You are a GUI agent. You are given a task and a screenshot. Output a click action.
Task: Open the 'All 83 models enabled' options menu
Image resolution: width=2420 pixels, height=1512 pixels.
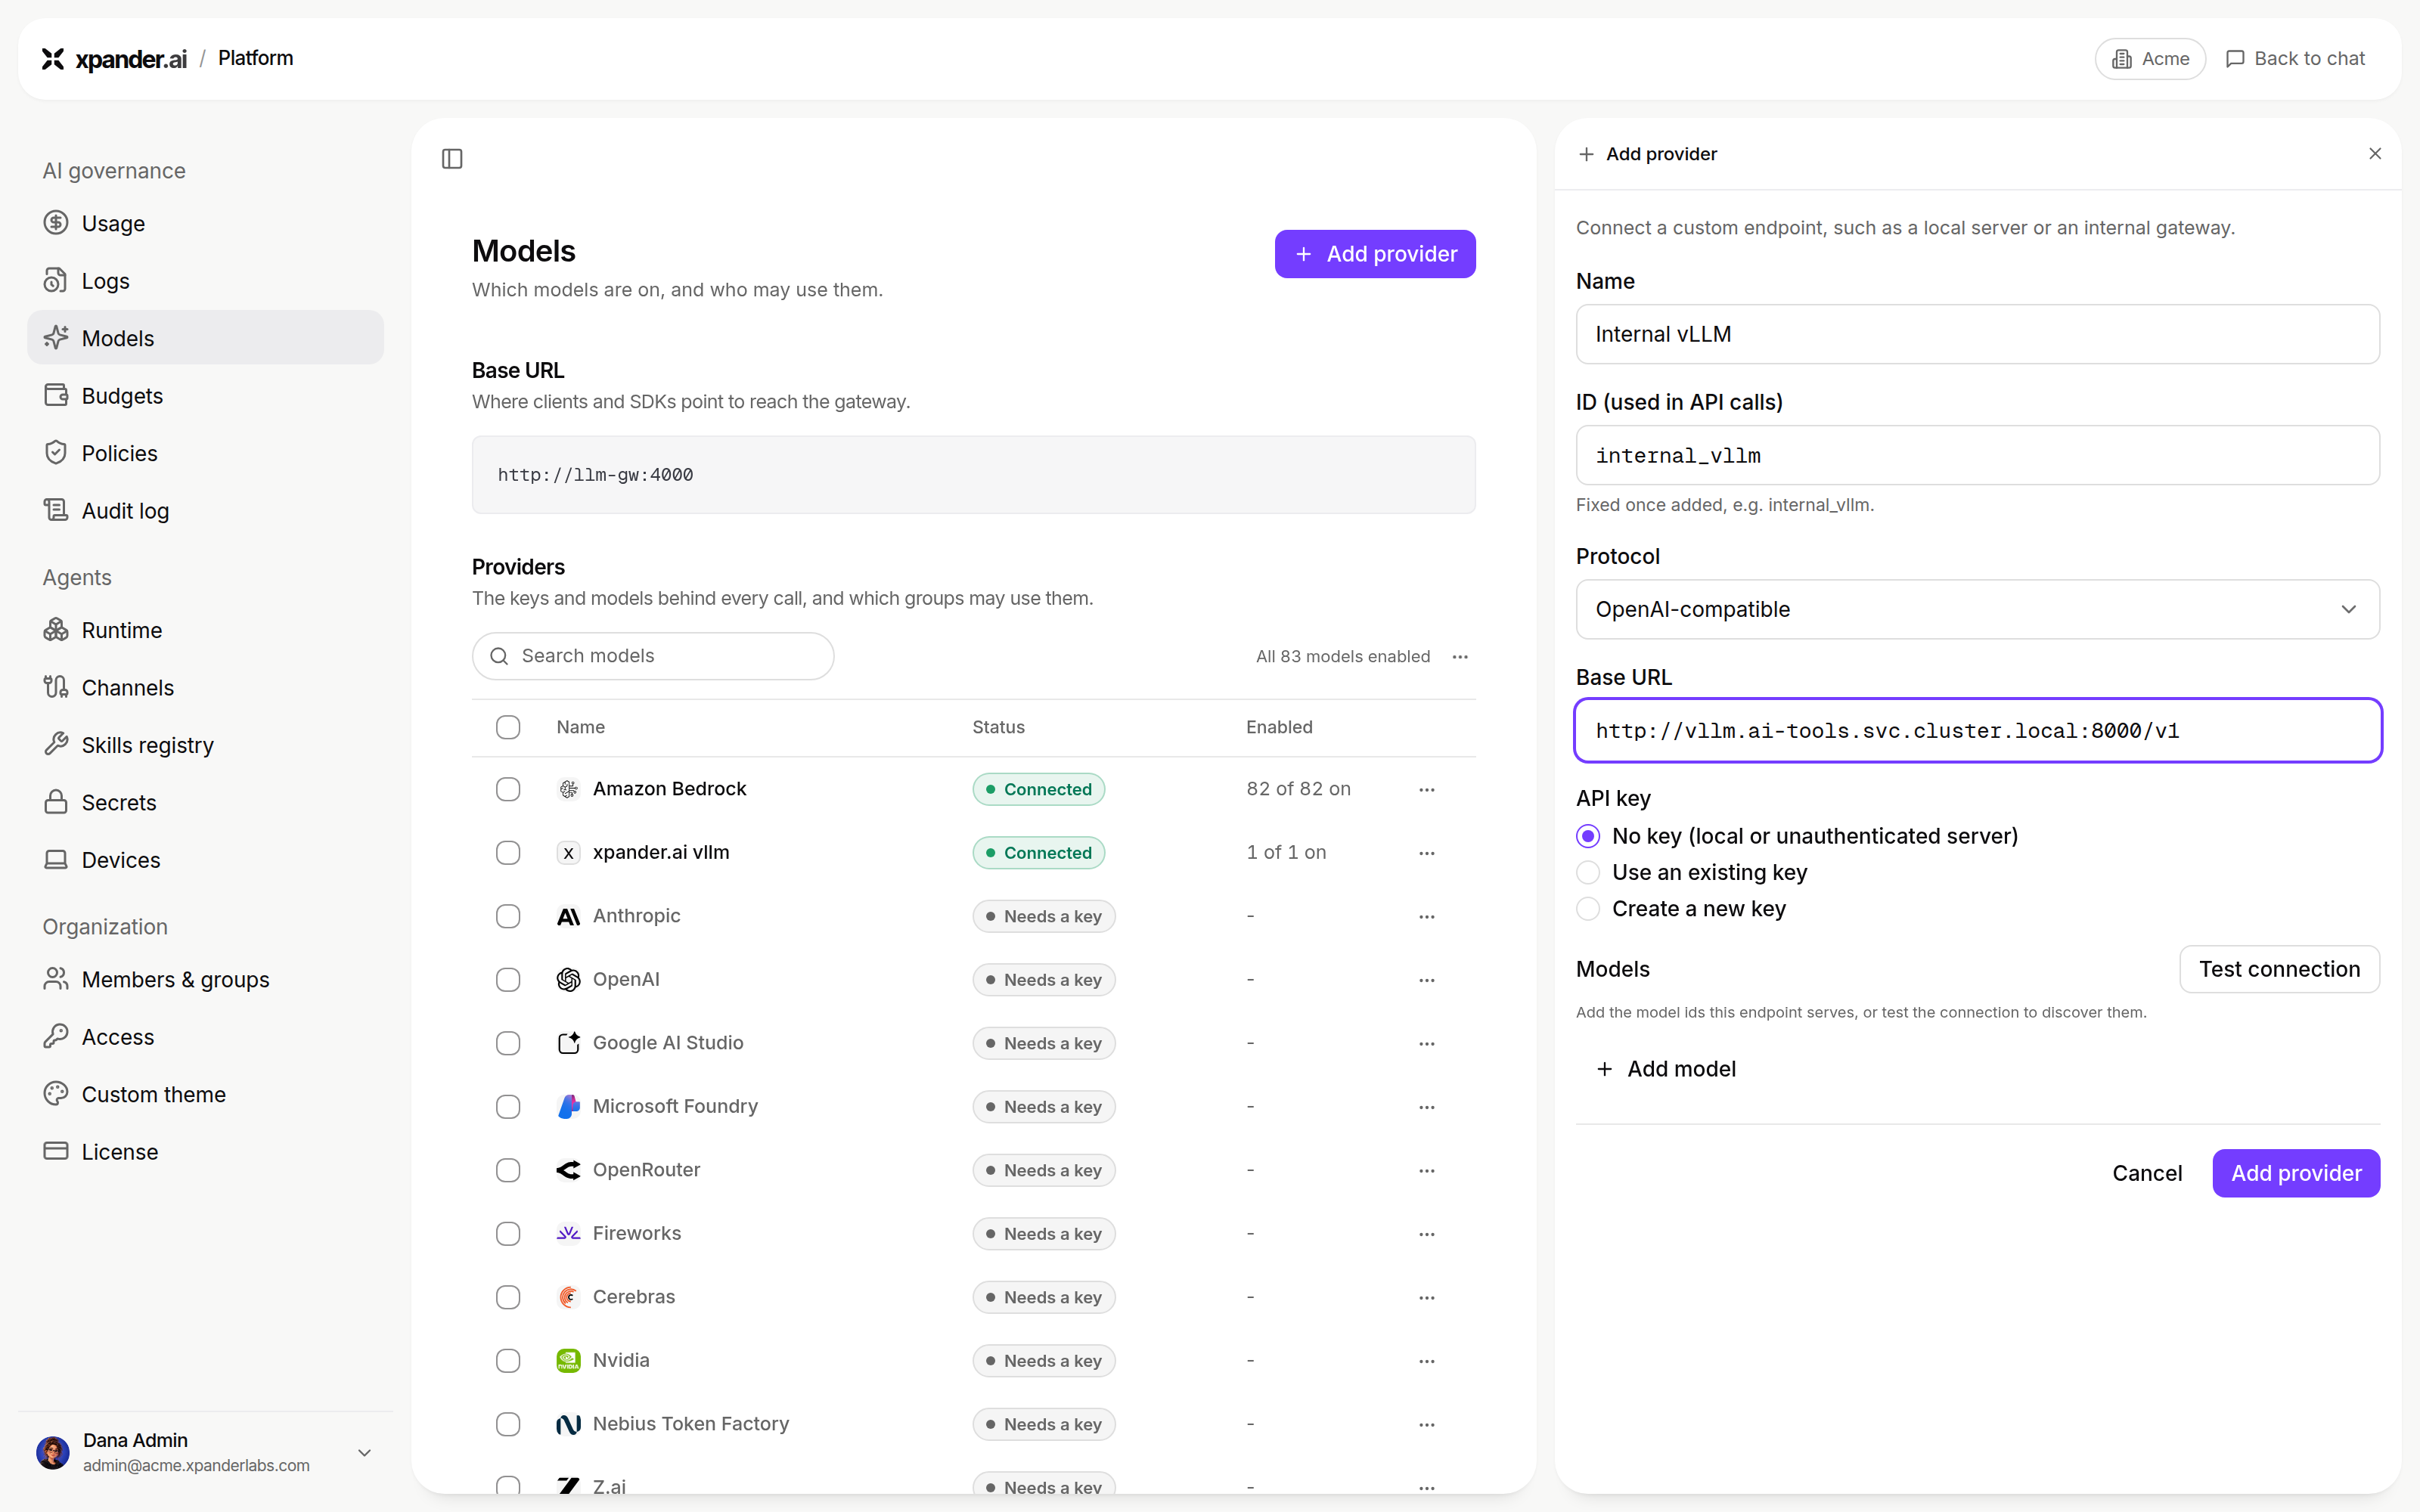click(1460, 657)
